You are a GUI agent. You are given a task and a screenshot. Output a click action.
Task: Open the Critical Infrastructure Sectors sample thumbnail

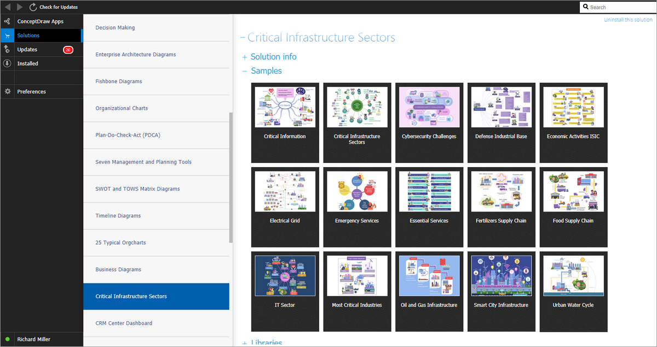pos(357,122)
